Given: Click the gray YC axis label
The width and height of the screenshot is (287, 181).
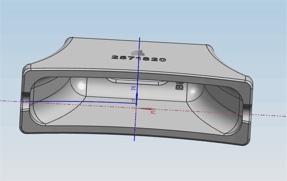Looking at the screenshot, I should click(x=133, y=101).
